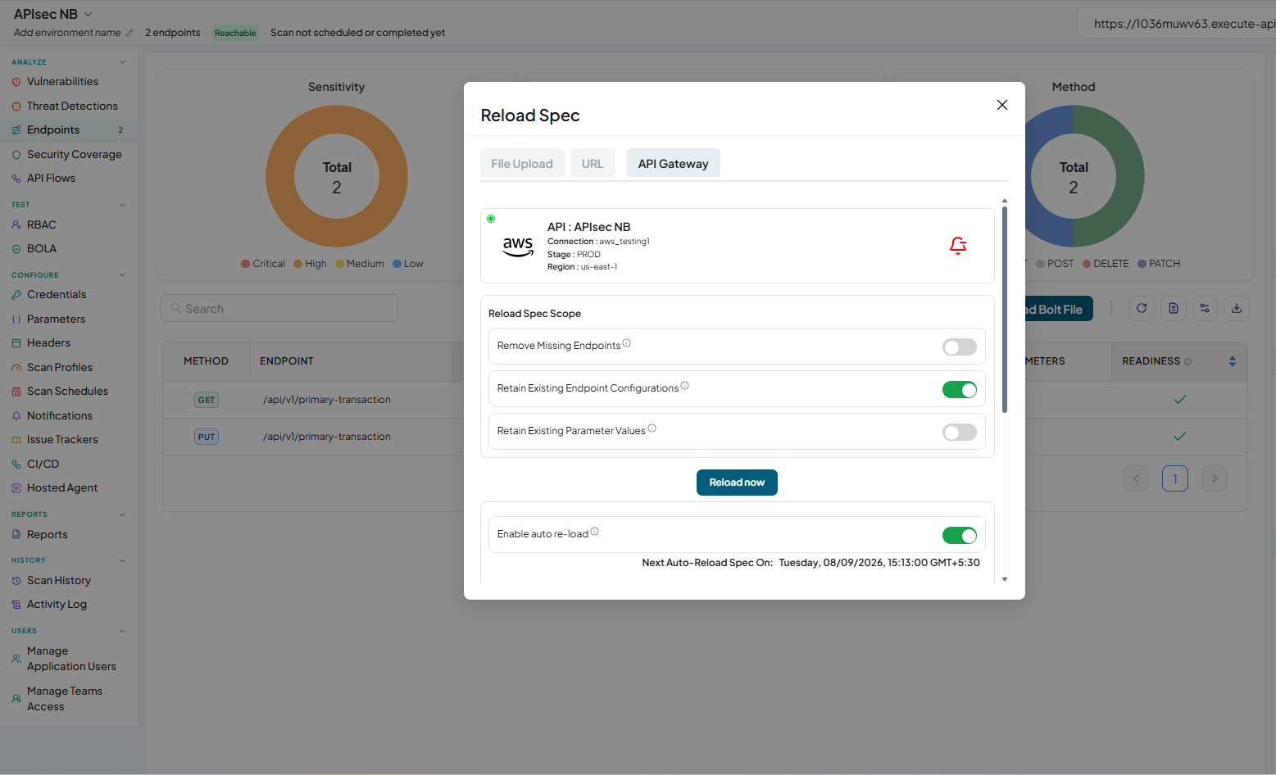Click the Bolt File button
1276x775 pixels.
(1058, 309)
